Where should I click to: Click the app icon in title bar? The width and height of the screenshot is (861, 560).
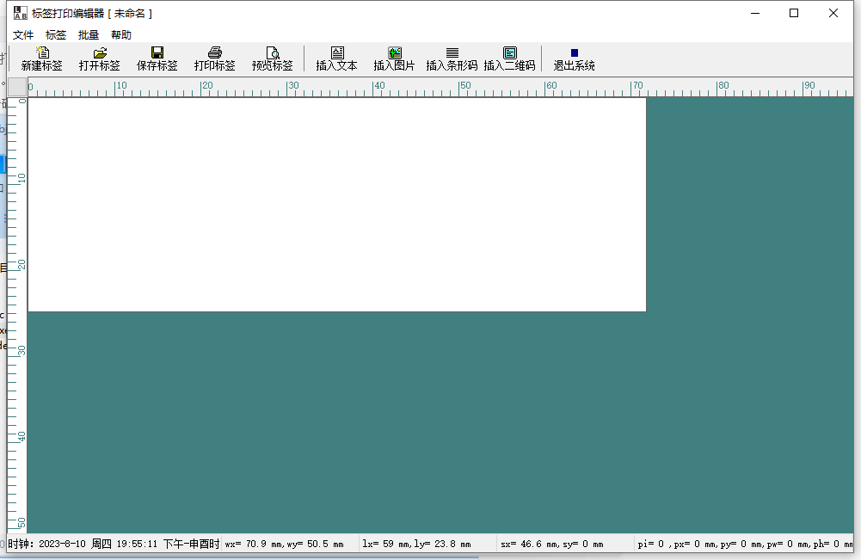(x=21, y=13)
